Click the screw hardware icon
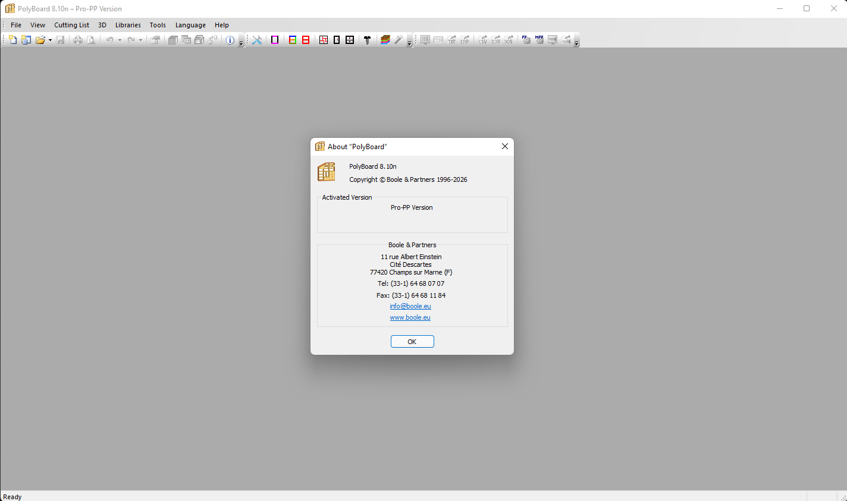 pyautogui.click(x=368, y=40)
